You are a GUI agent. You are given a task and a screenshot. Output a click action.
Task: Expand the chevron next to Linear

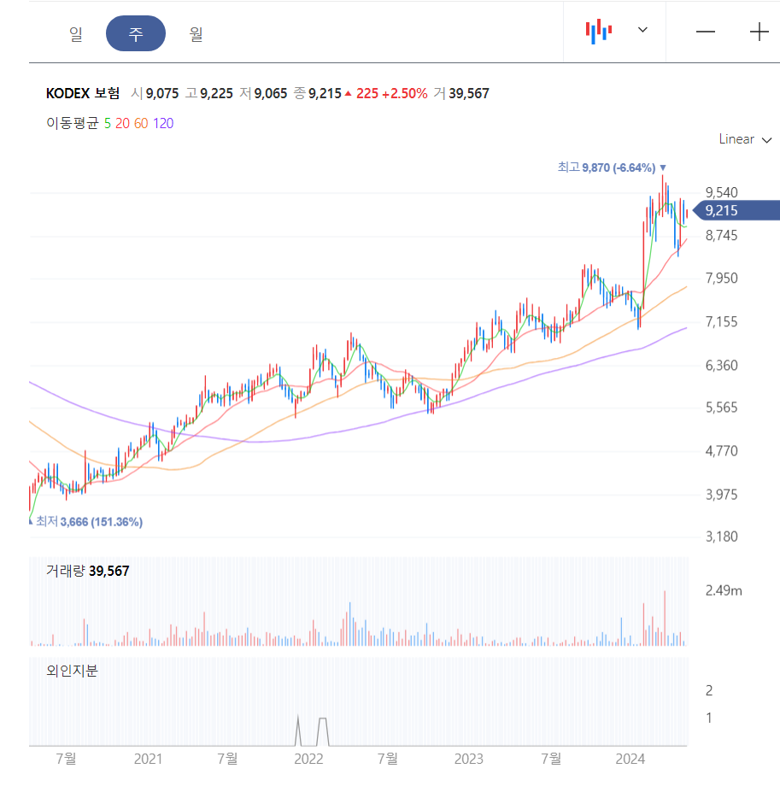point(767,140)
